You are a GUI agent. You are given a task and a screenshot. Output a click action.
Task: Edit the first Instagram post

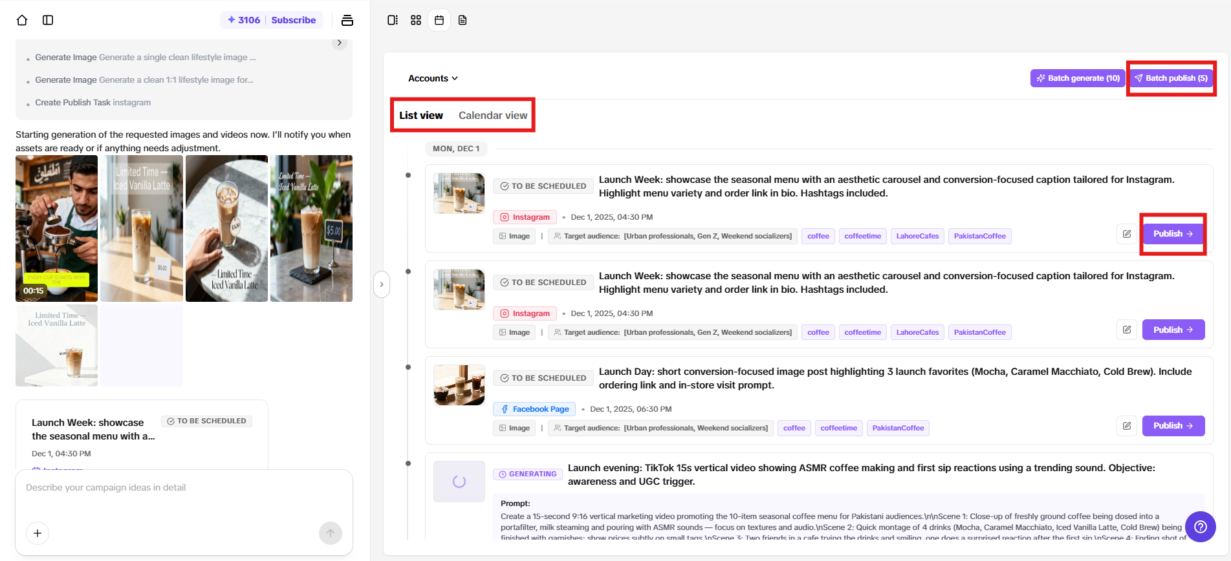(1126, 234)
